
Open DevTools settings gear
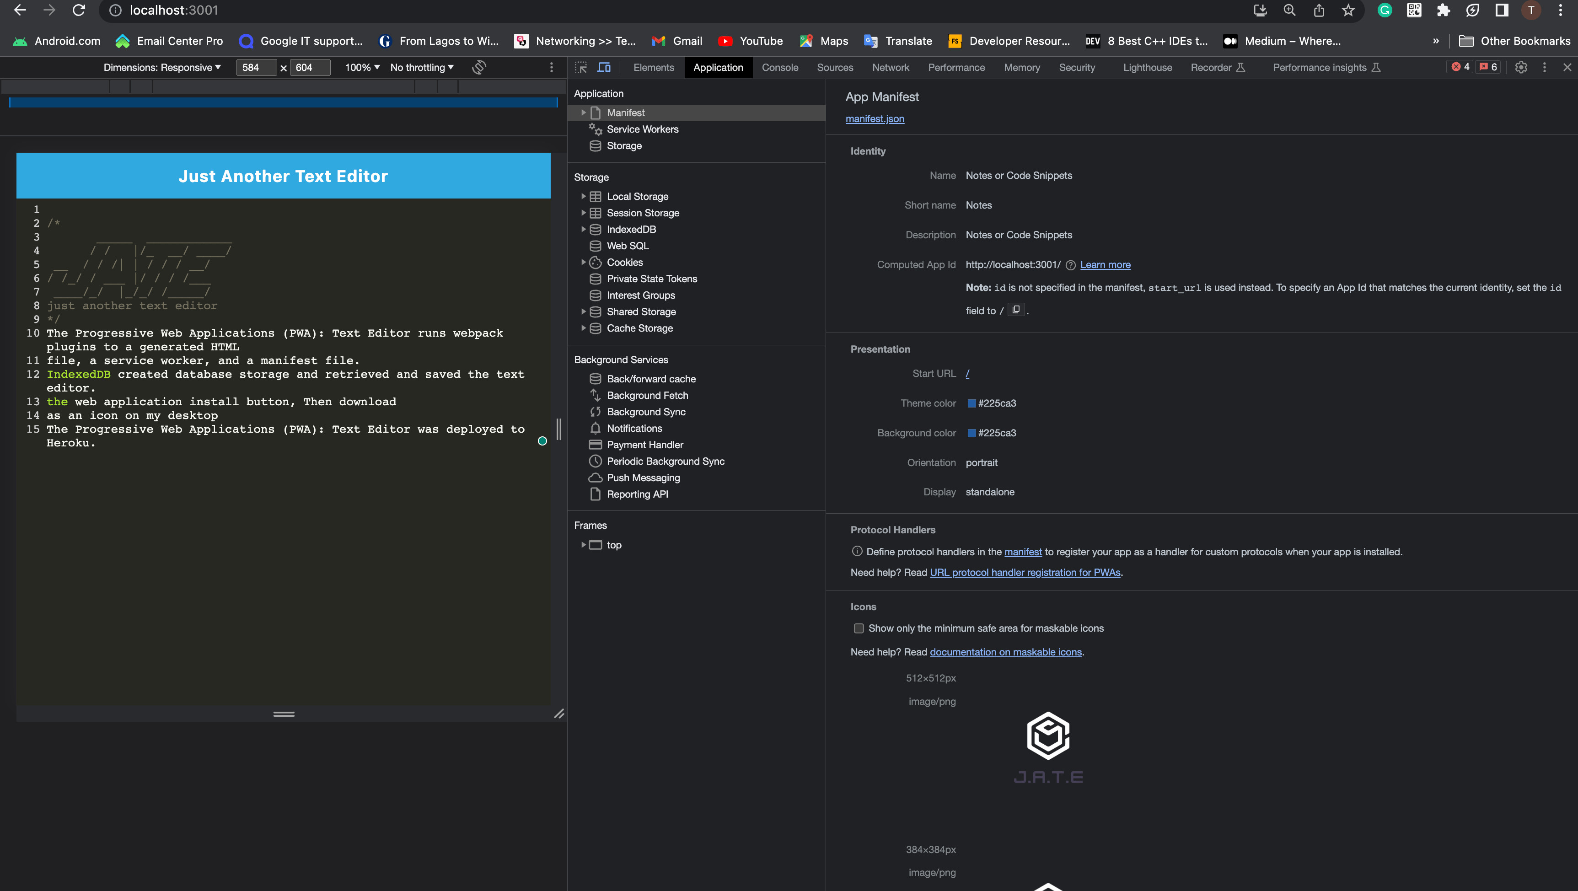click(x=1520, y=67)
